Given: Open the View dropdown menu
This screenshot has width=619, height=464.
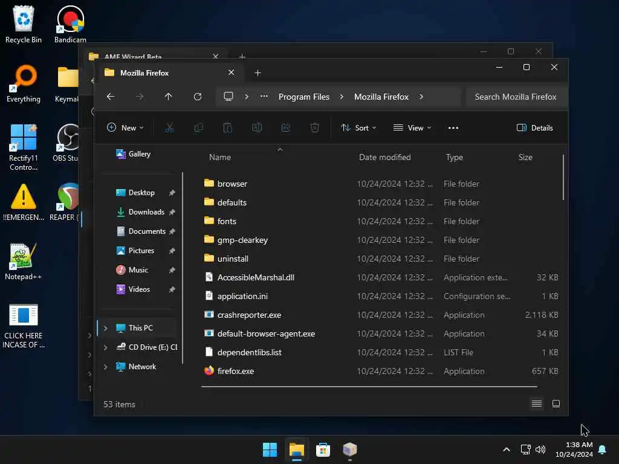Looking at the screenshot, I should [412, 128].
